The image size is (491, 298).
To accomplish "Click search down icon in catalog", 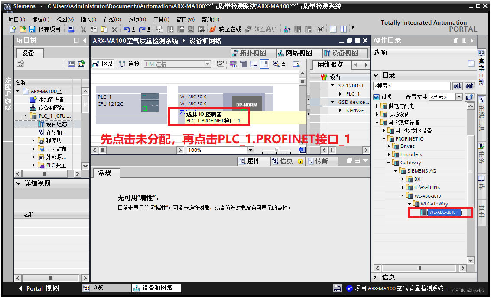I will pos(458,86).
